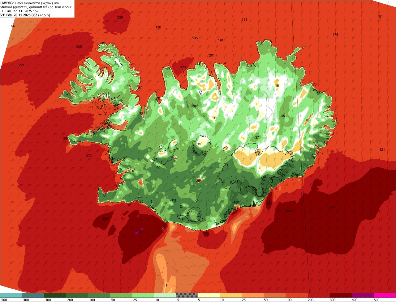Click the map value 235
396x302 pixels.
pyautogui.click(x=79, y=47)
